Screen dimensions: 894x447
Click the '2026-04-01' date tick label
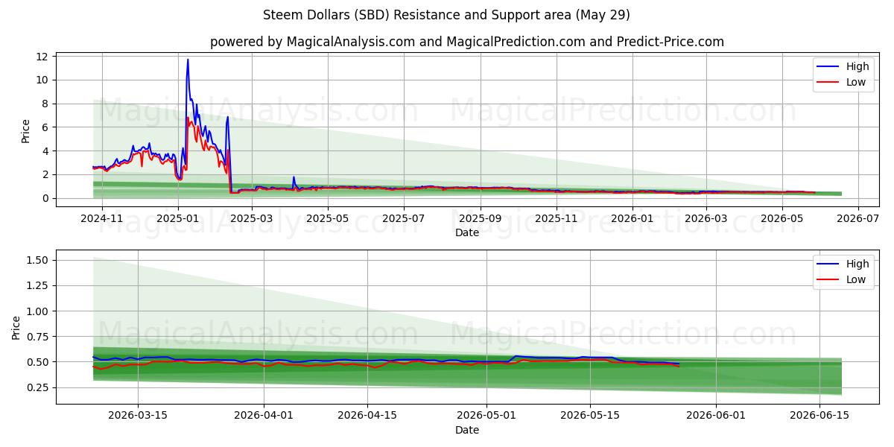point(264,416)
